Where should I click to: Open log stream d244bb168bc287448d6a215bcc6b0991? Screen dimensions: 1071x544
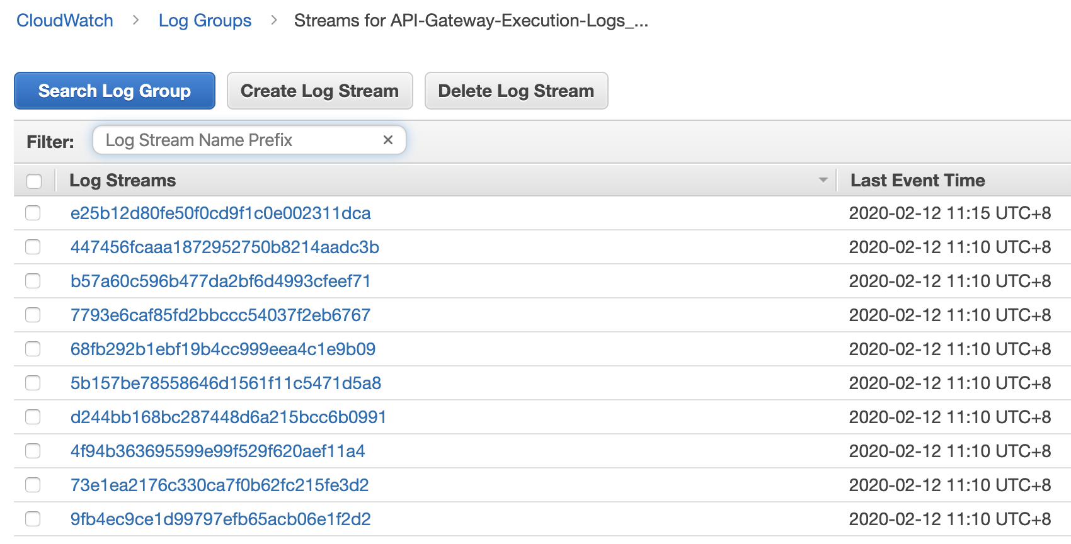228,417
